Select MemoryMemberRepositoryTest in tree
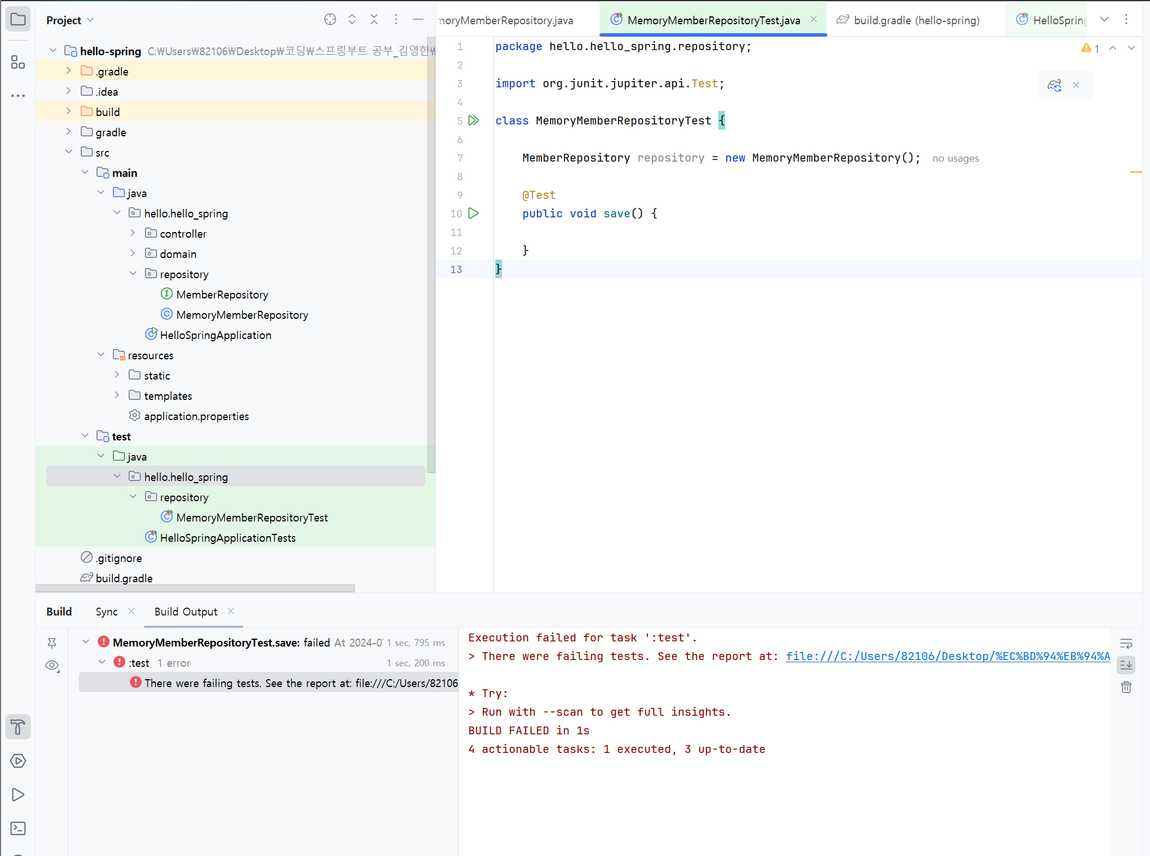Screen dimensions: 1150x856 [252, 518]
